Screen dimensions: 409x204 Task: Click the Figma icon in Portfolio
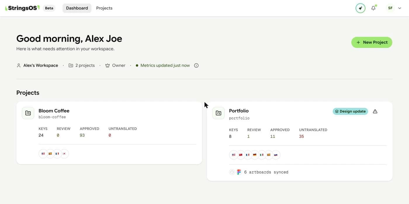(x=239, y=172)
